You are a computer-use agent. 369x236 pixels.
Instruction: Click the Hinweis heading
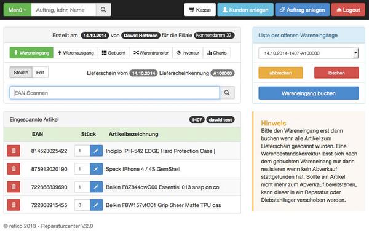tap(274, 123)
